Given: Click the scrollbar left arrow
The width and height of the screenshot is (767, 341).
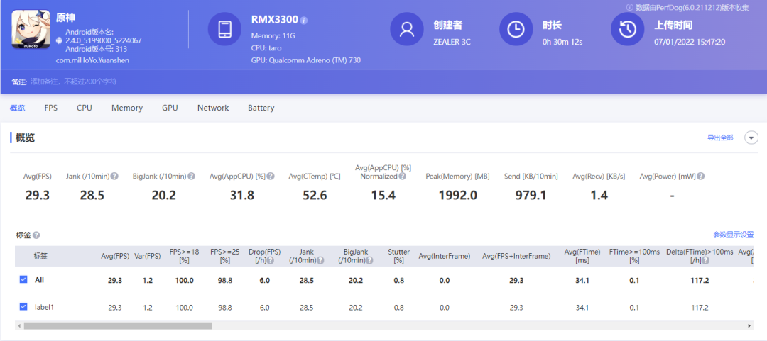Looking at the screenshot, I should pos(18,325).
